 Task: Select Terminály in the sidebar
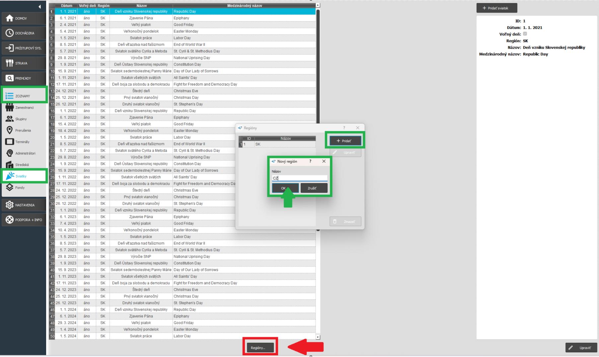coord(22,142)
